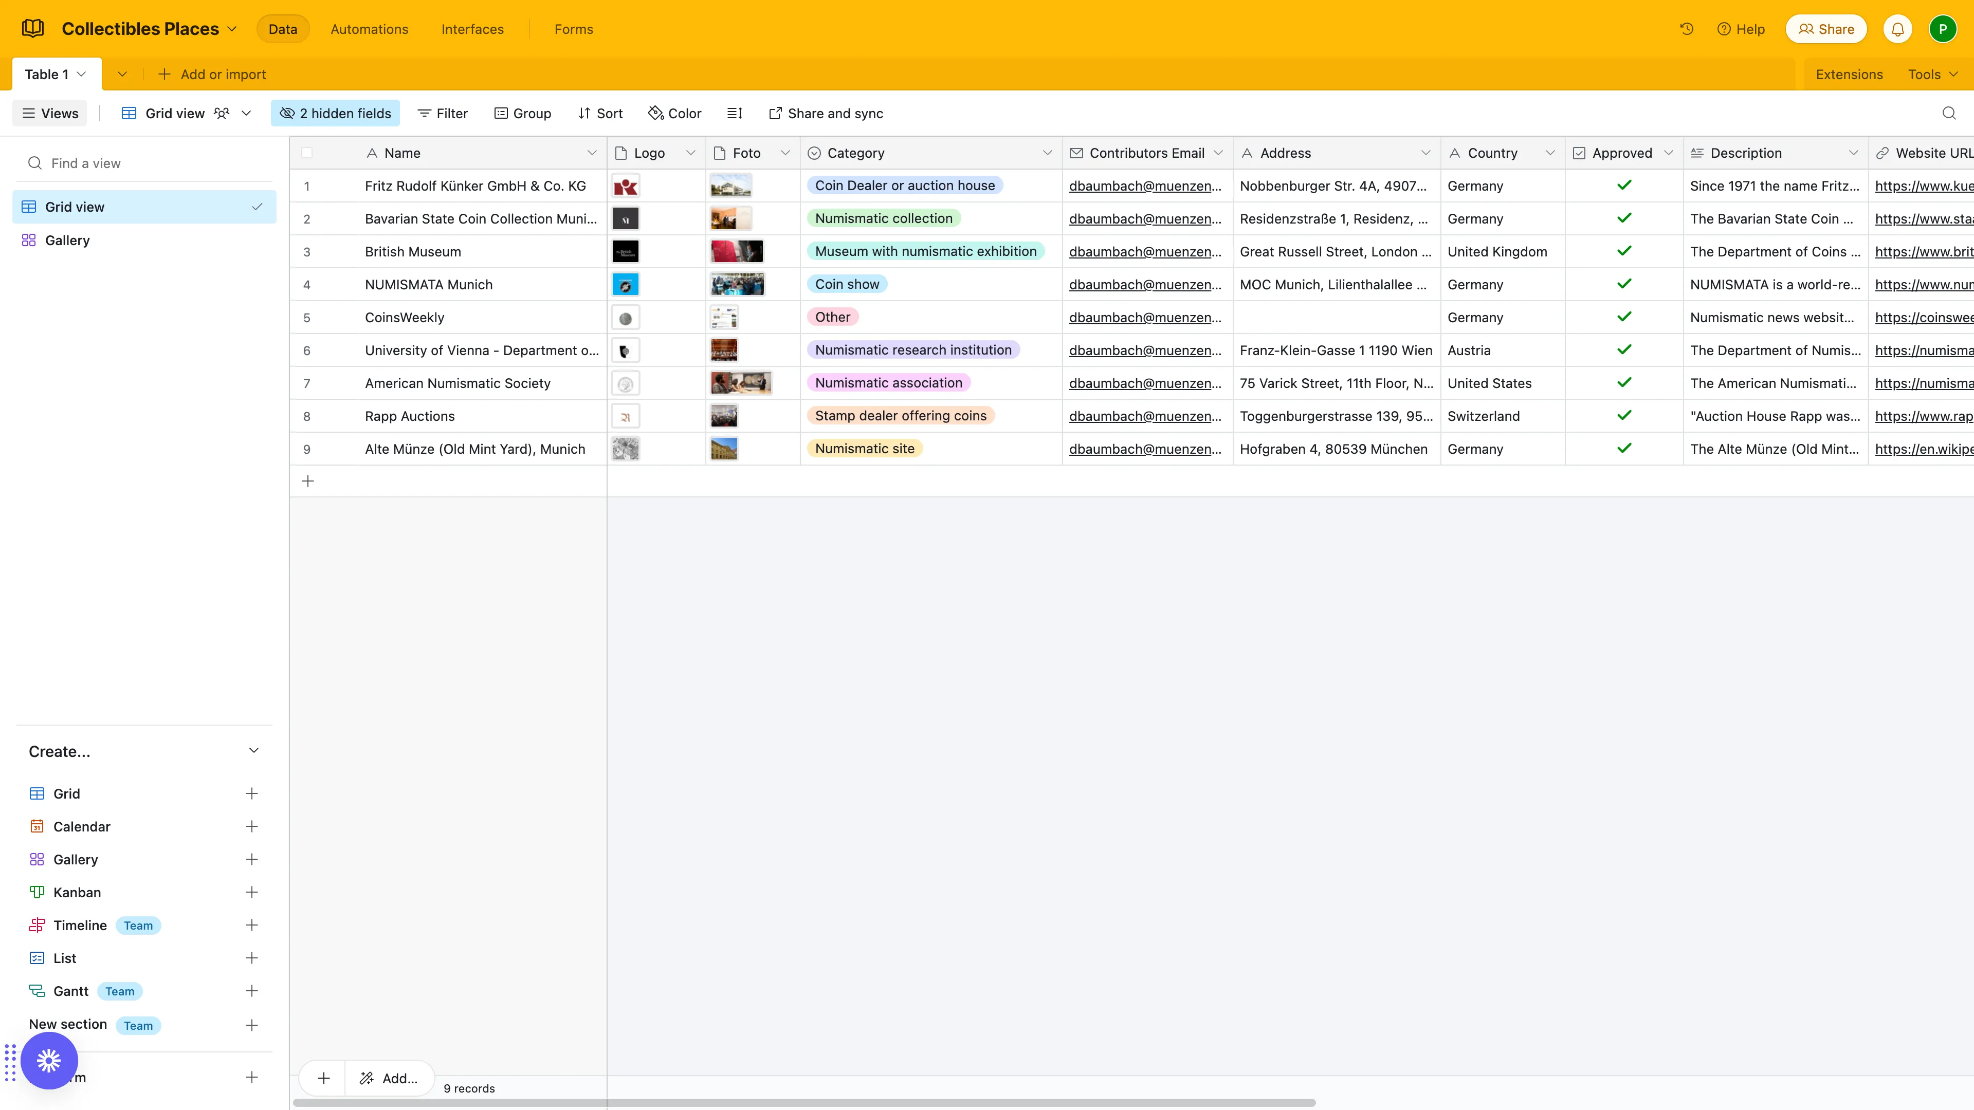Open the Fritz Rudolf Künker logo thumbnail
Screen dimensions: 1974x1110
coord(625,186)
